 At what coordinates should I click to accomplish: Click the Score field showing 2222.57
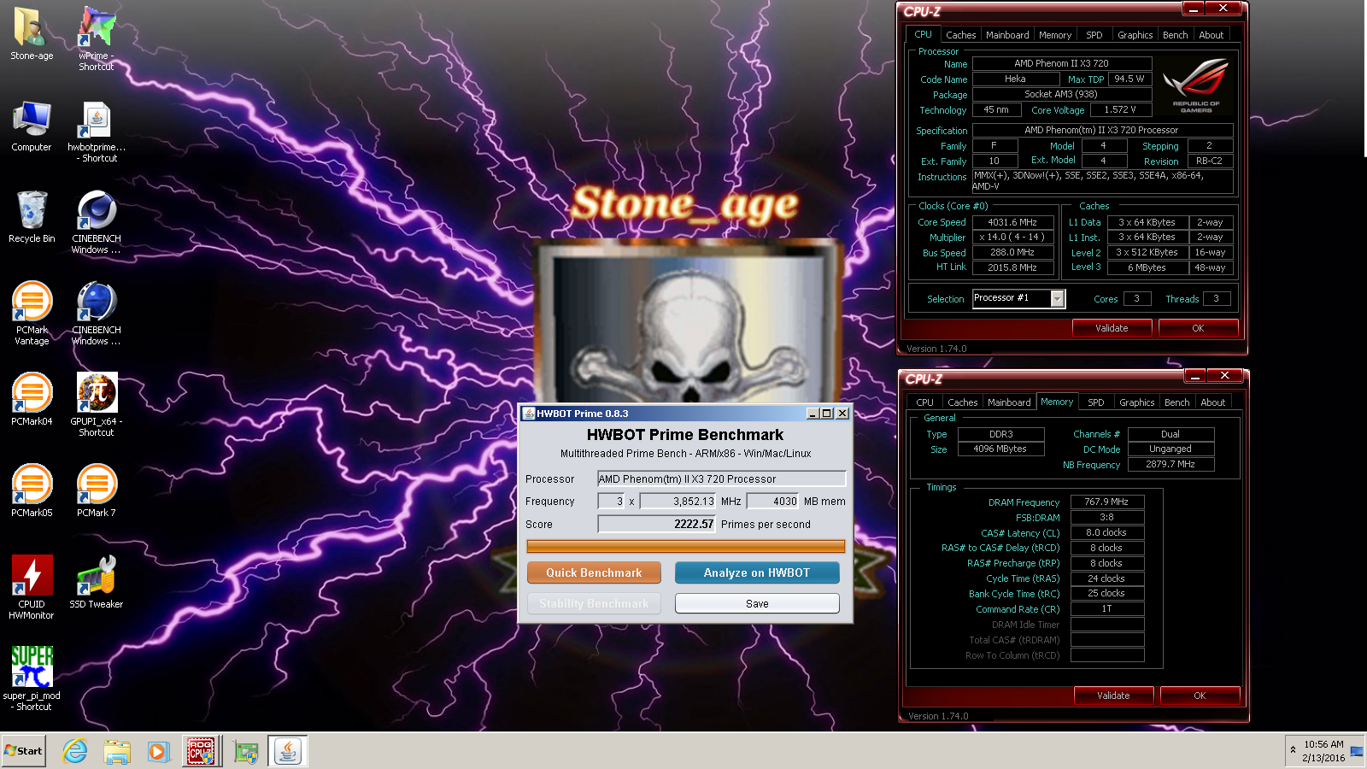(657, 524)
